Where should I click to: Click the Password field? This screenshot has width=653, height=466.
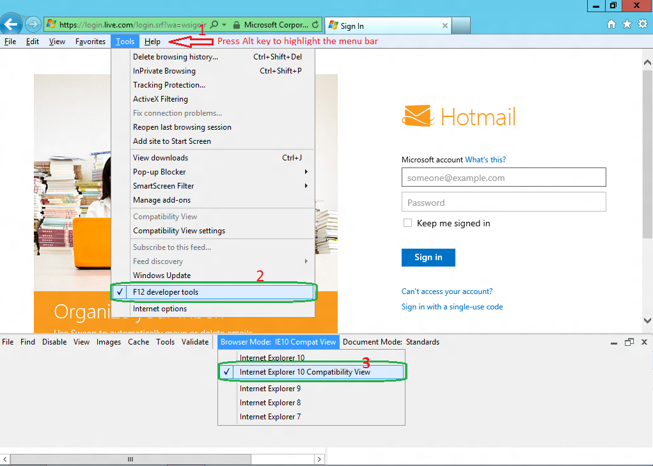tap(503, 202)
